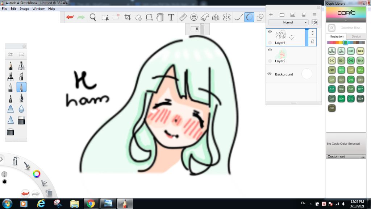Viewport: 371px width, 209px height.
Task: Add a layer group folder
Action: pos(282,15)
